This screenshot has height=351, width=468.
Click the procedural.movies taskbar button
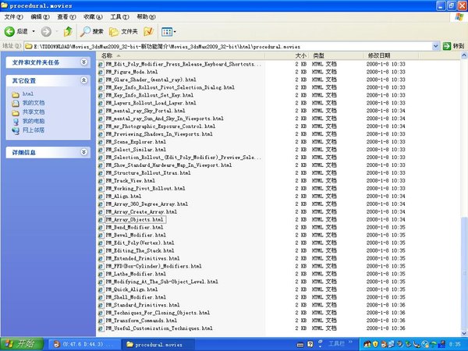tap(152, 343)
